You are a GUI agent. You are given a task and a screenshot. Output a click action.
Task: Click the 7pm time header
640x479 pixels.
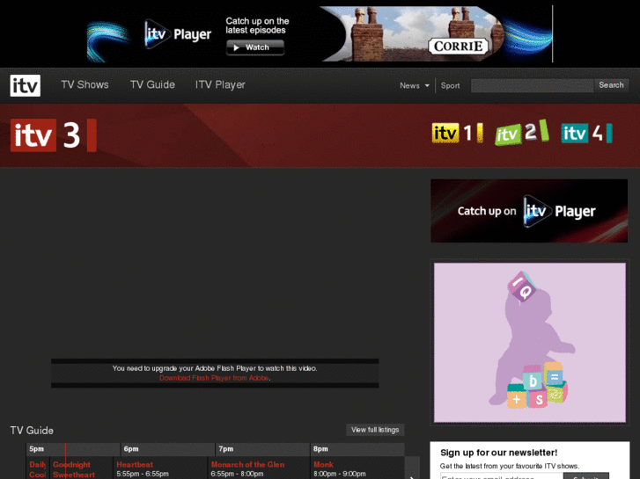point(262,449)
